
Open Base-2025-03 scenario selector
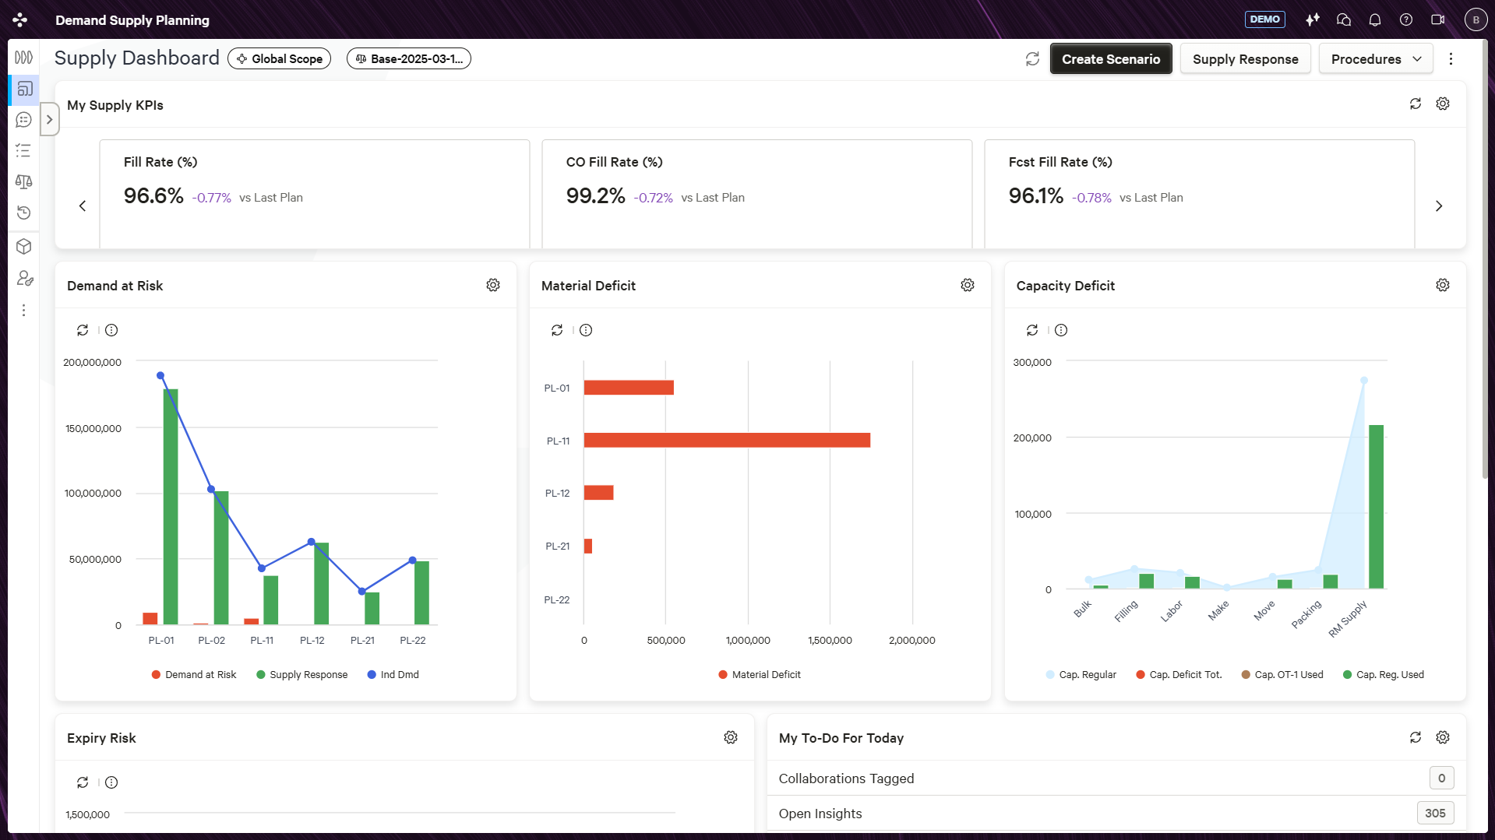tap(409, 59)
